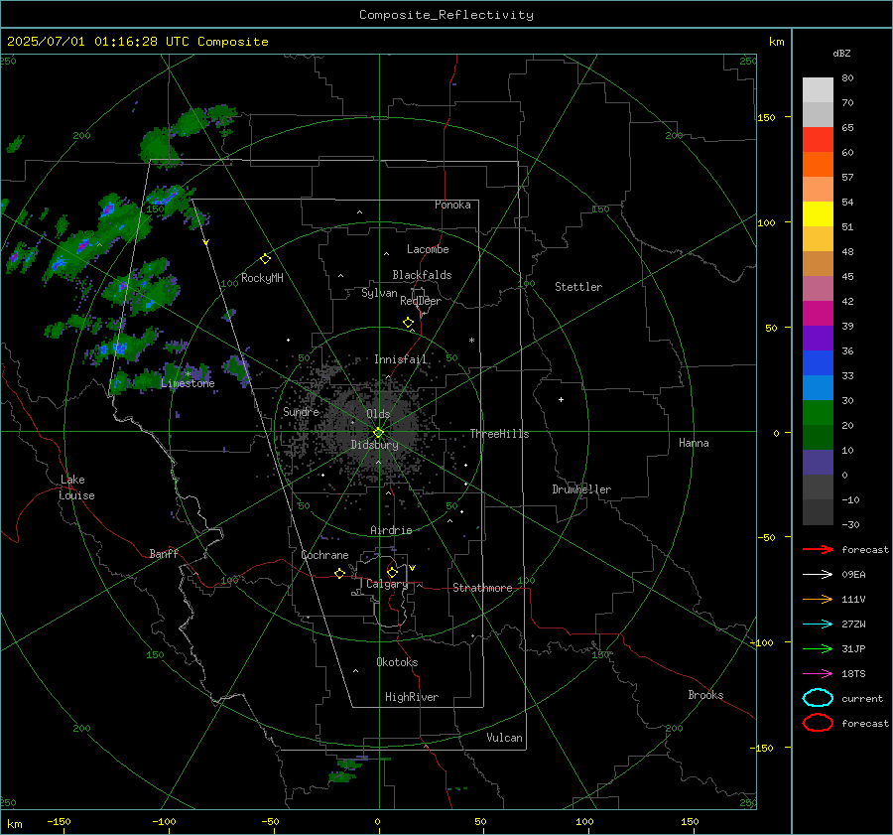The width and height of the screenshot is (893, 835).
Task: Select the yellow diamond marker above RedDeer label's road
Action: (x=408, y=323)
